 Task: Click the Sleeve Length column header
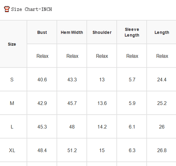(132, 32)
